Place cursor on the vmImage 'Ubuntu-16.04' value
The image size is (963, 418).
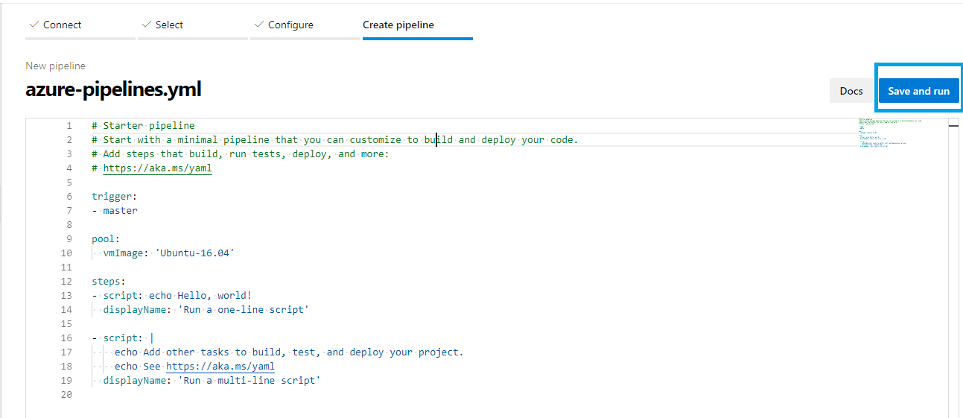pyautogui.click(x=194, y=253)
